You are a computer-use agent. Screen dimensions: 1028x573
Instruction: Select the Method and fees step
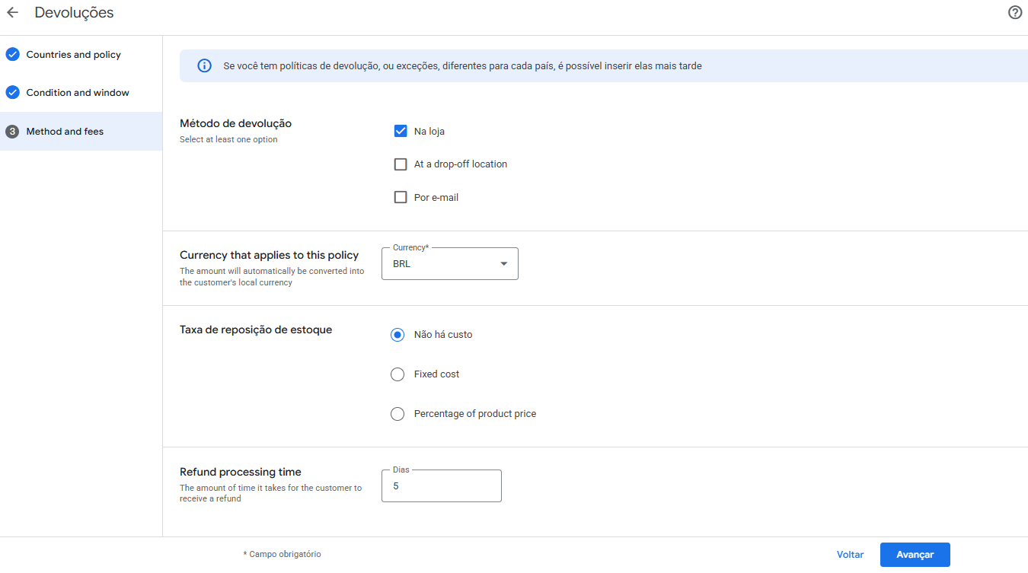(x=65, y=132)
